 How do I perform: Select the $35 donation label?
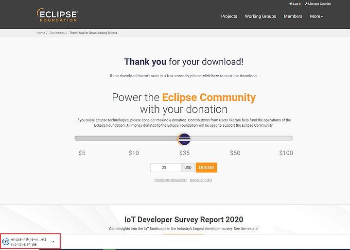[184, 153]
